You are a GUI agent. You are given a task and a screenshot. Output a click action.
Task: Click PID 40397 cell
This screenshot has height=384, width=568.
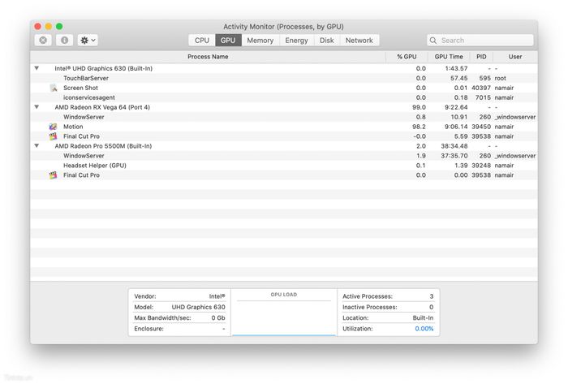[481, 88]
